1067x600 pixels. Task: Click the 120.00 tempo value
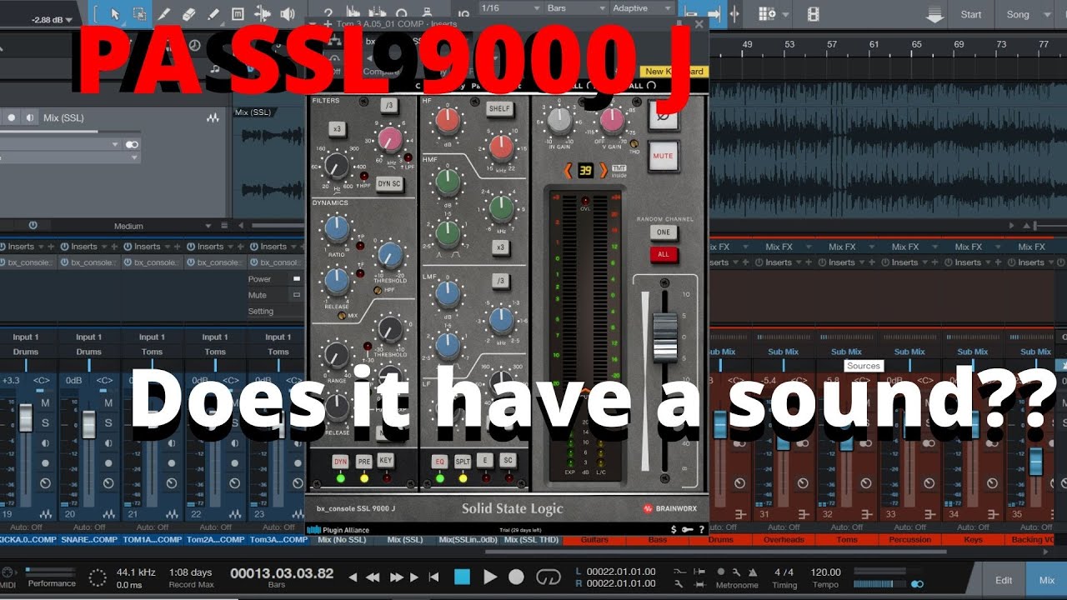pos(826,572)
